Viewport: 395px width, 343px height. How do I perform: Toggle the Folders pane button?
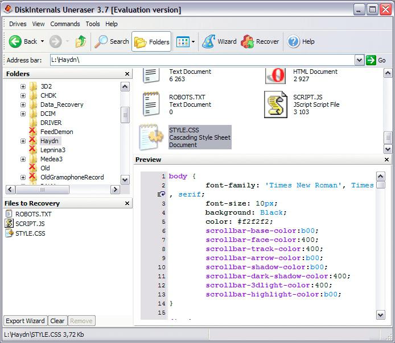click(151, 41)
